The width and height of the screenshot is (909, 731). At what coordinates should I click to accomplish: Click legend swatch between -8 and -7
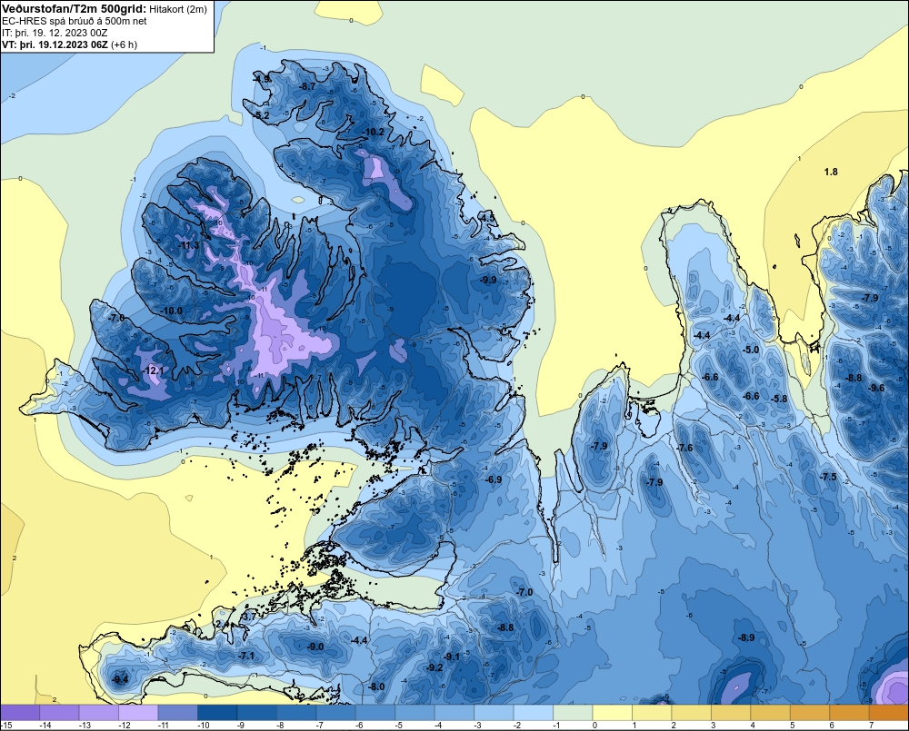tap(297, 713)
